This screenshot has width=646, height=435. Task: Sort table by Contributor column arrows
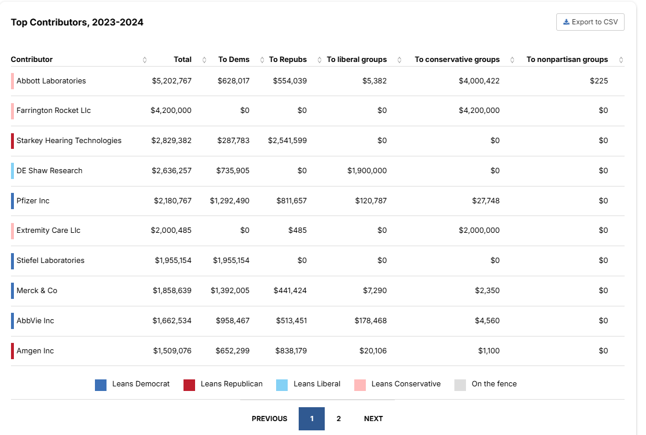[145, 60]
